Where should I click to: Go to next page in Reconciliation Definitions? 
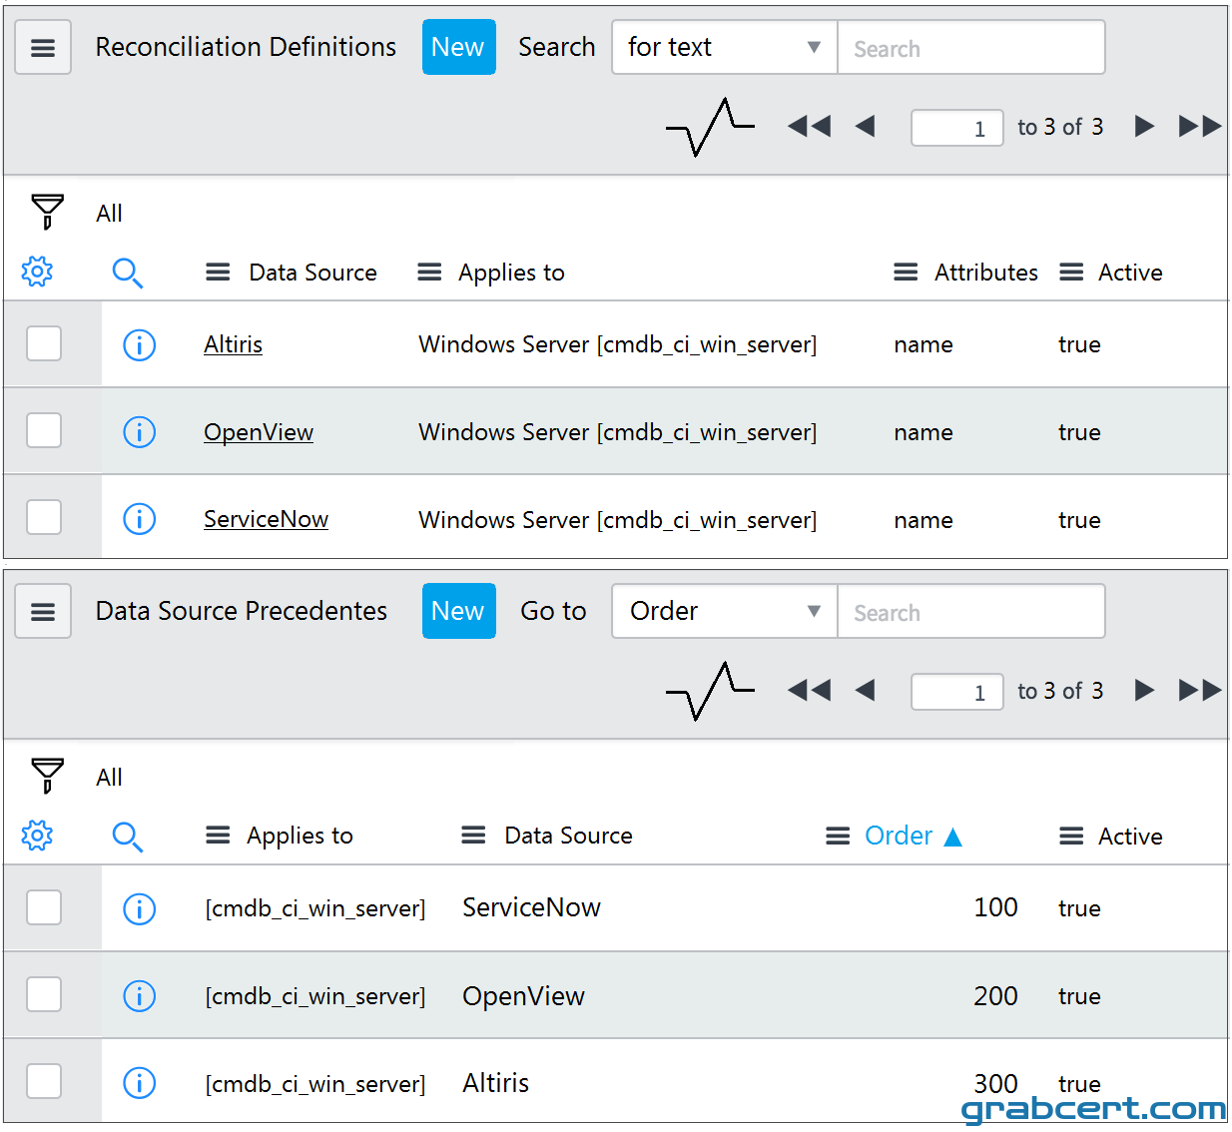click(1144, 126)
